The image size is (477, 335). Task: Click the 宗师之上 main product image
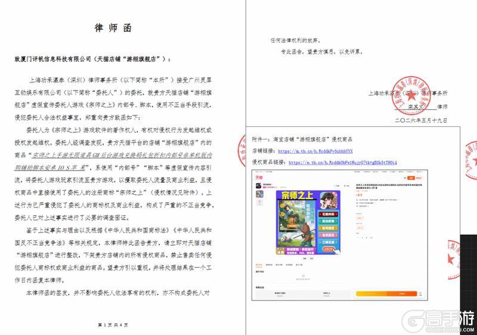[x=308, y=222]
